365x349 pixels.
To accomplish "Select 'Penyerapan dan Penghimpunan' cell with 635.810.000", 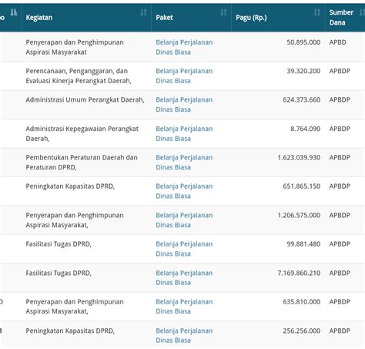I will click(86, 307).
